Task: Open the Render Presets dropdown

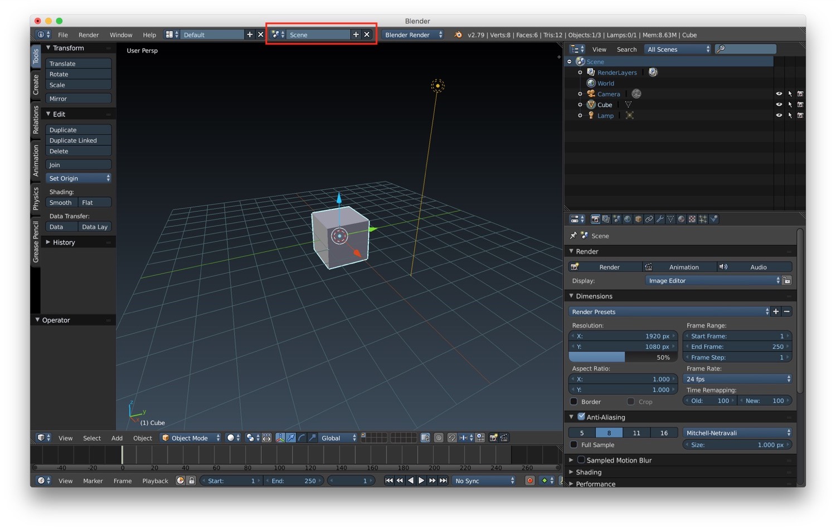Action: 669,311
